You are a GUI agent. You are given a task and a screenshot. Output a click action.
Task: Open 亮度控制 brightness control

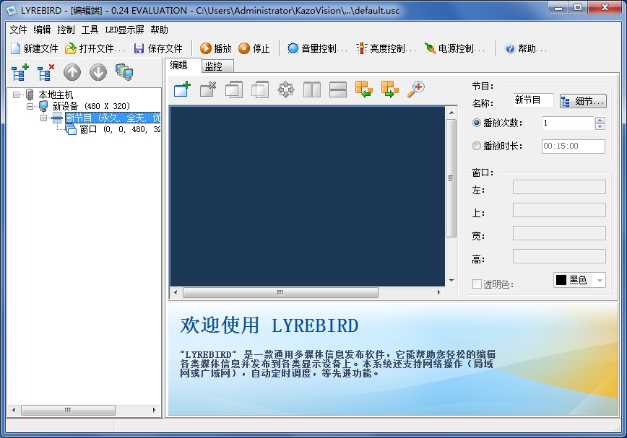click(x=386, y=49)
